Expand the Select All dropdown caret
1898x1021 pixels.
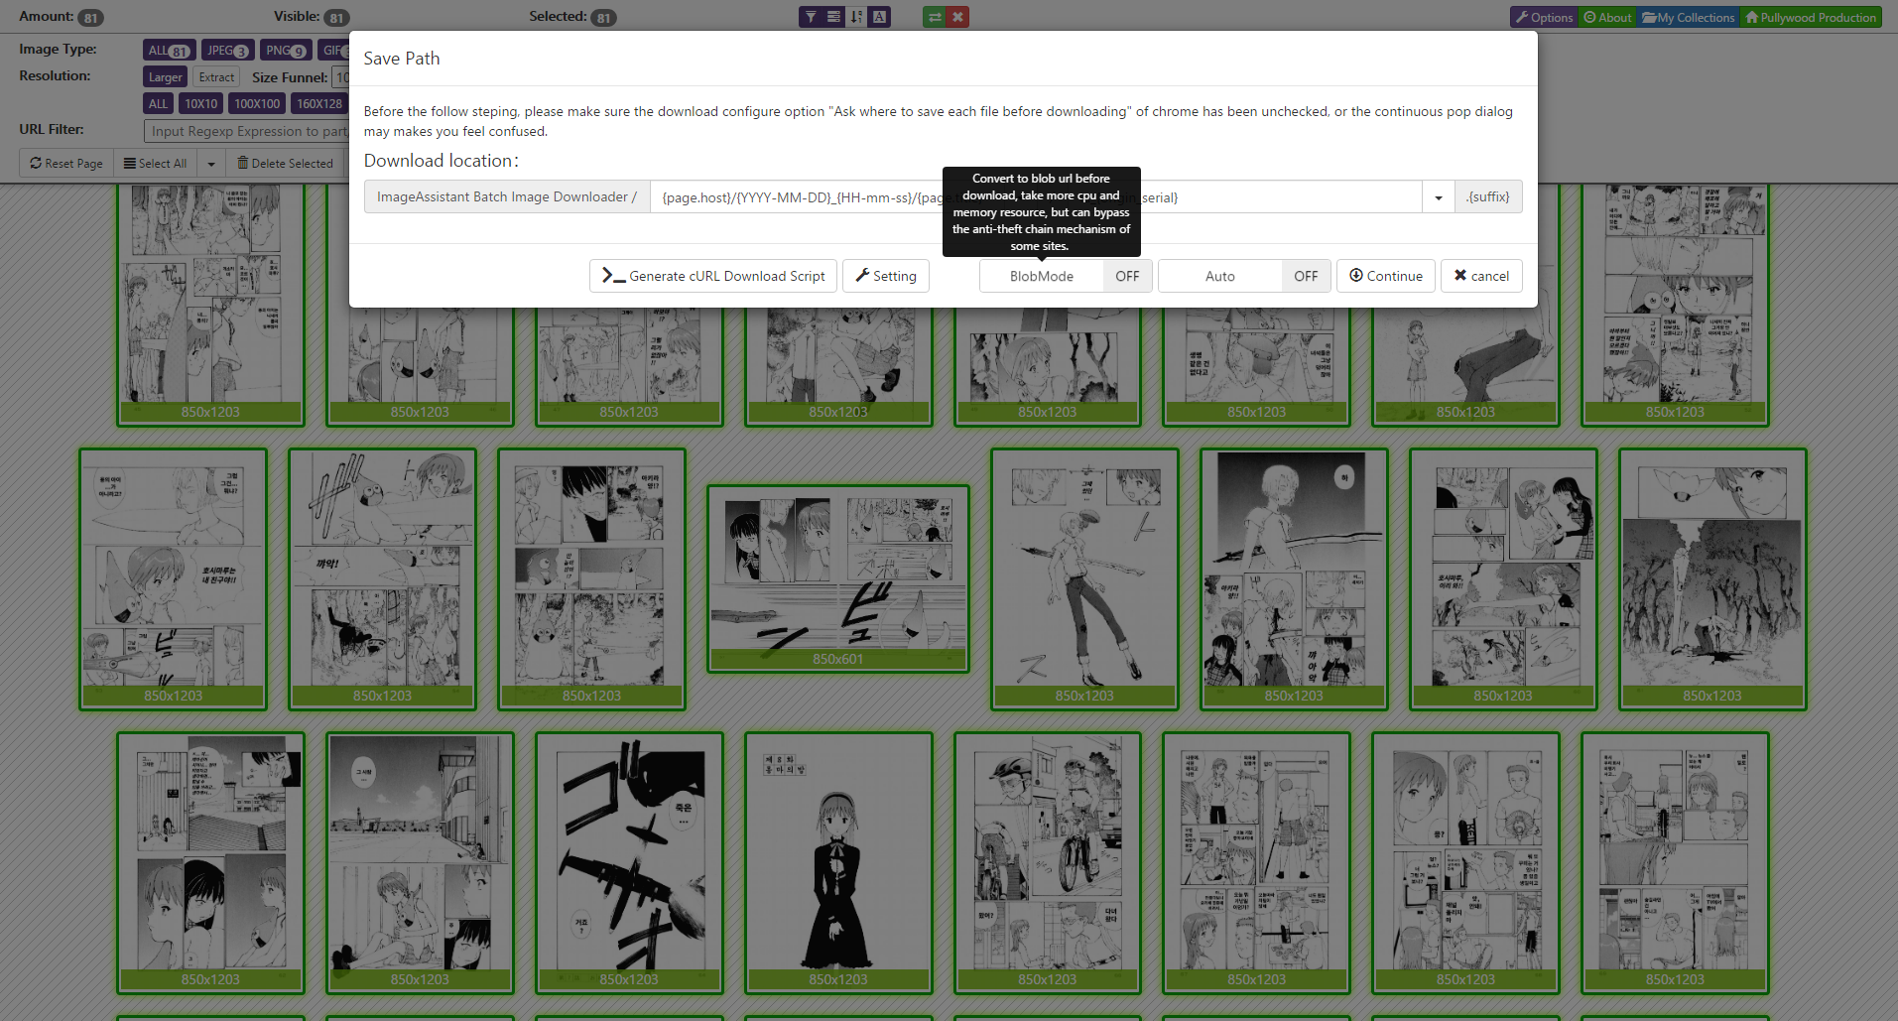coord(210,163)
